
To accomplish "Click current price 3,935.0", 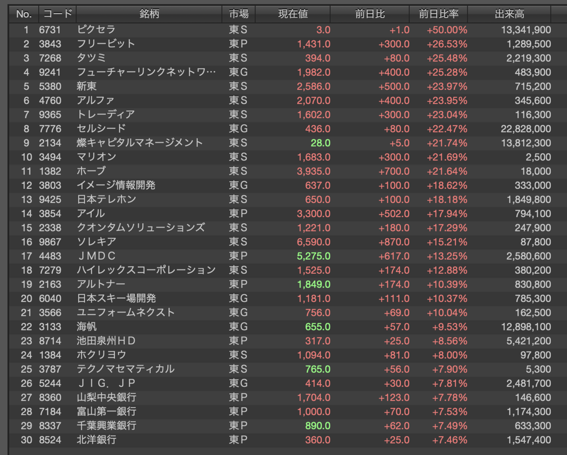I will click(314, 171).
